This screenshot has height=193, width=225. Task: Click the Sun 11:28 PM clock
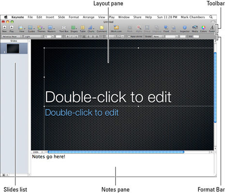click(167, 17)
